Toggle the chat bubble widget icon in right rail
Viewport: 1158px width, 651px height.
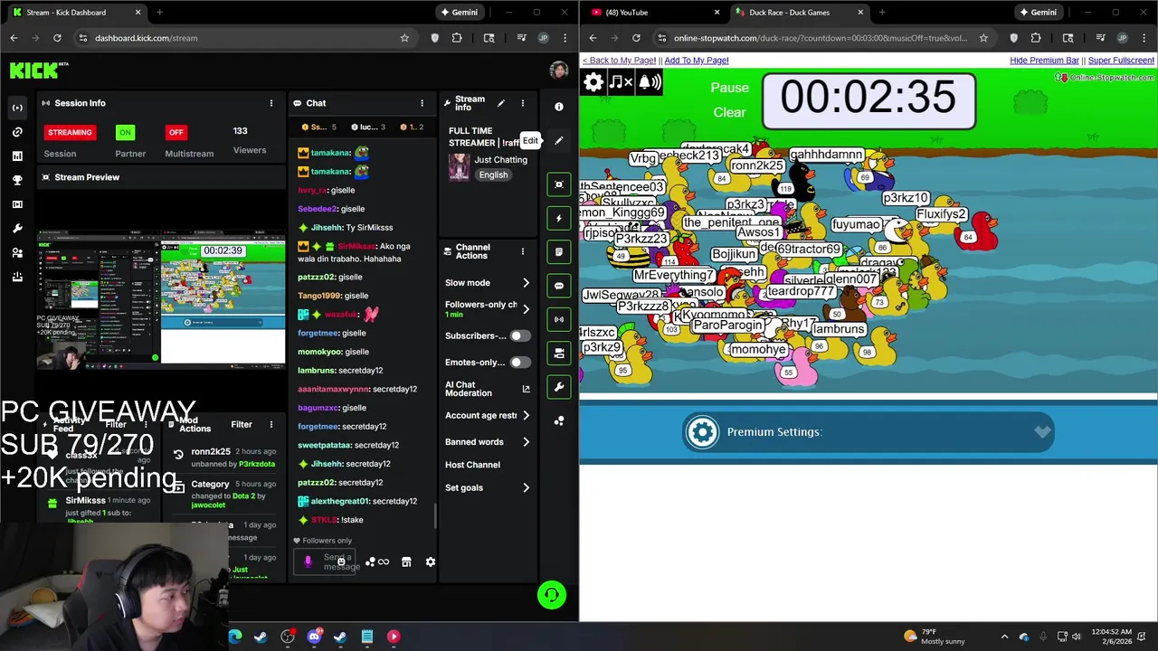[559, 286]
